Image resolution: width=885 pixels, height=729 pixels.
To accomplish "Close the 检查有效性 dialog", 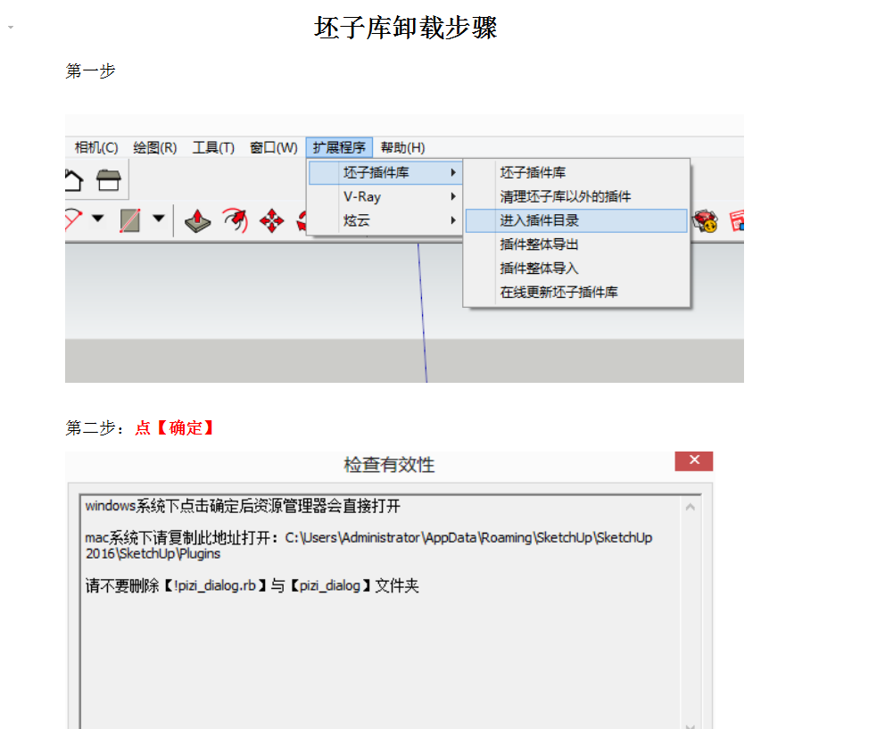I will click(x=694, y=460).
